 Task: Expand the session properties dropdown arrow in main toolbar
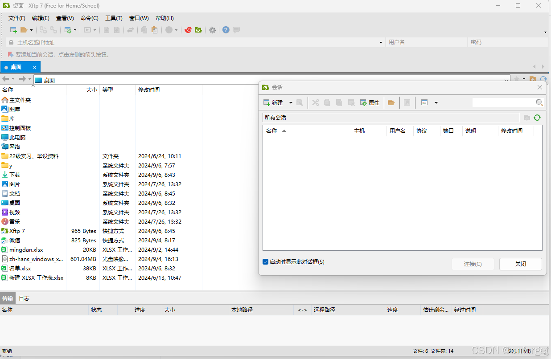click(x=75, y=30)
